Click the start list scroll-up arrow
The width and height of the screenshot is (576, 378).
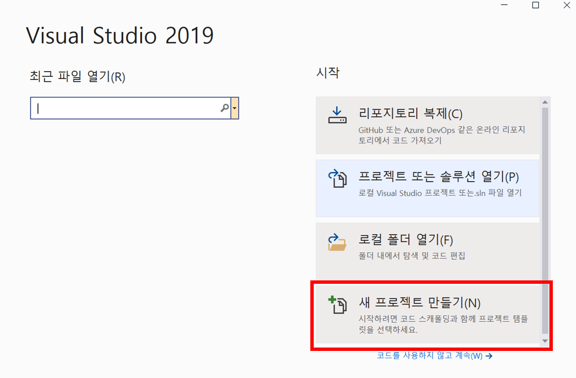tap(545, 102)
